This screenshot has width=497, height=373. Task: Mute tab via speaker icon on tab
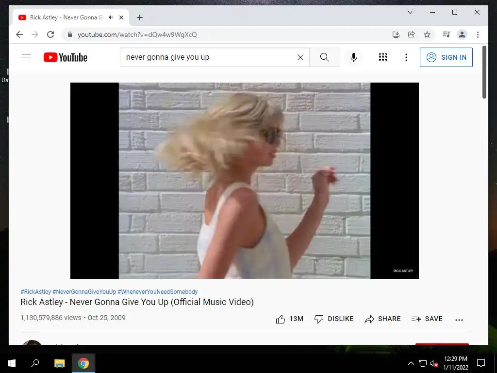click(111, 17)
